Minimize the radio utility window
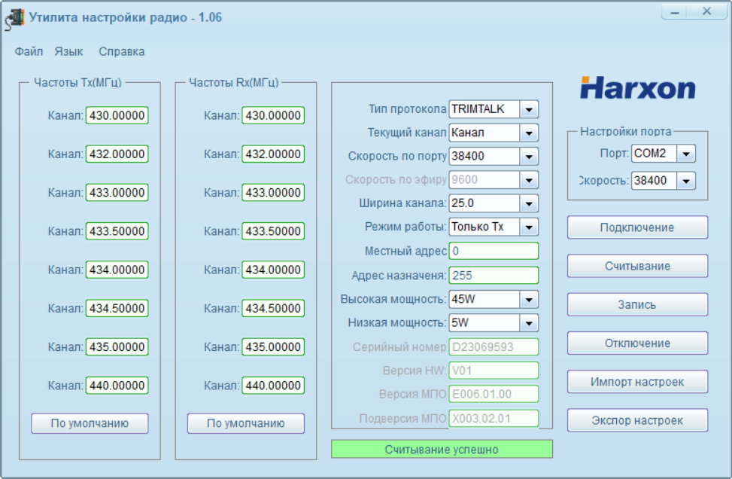732x479 pixels. coord(675,12)
